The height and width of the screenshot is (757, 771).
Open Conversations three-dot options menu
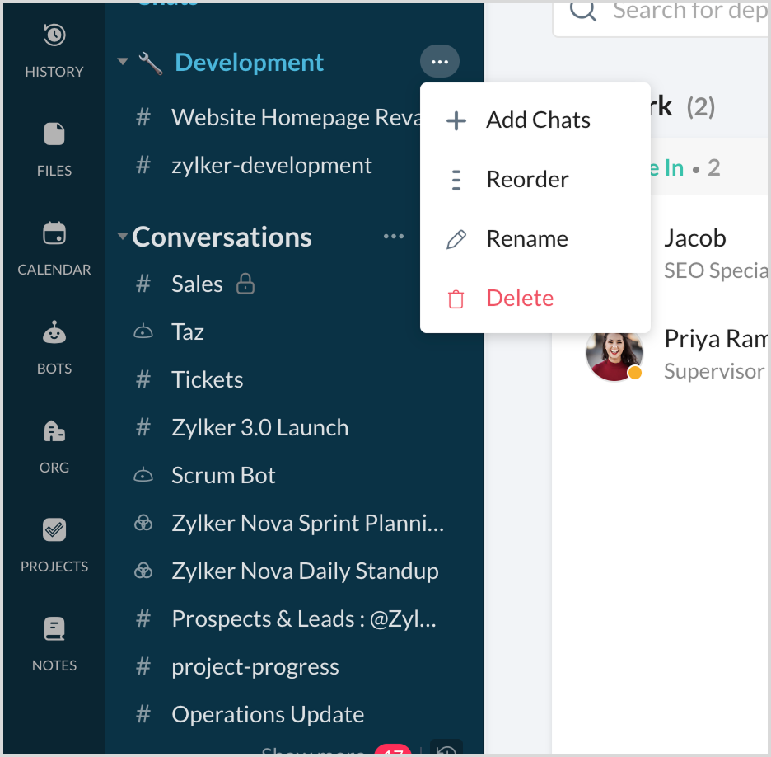[394, 237]
